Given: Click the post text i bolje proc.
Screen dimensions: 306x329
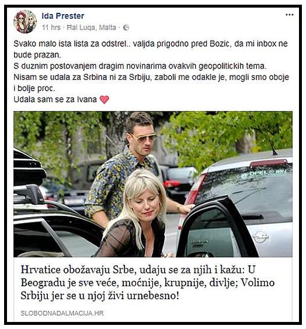Looking at the screenshot, I should [34, 88].
